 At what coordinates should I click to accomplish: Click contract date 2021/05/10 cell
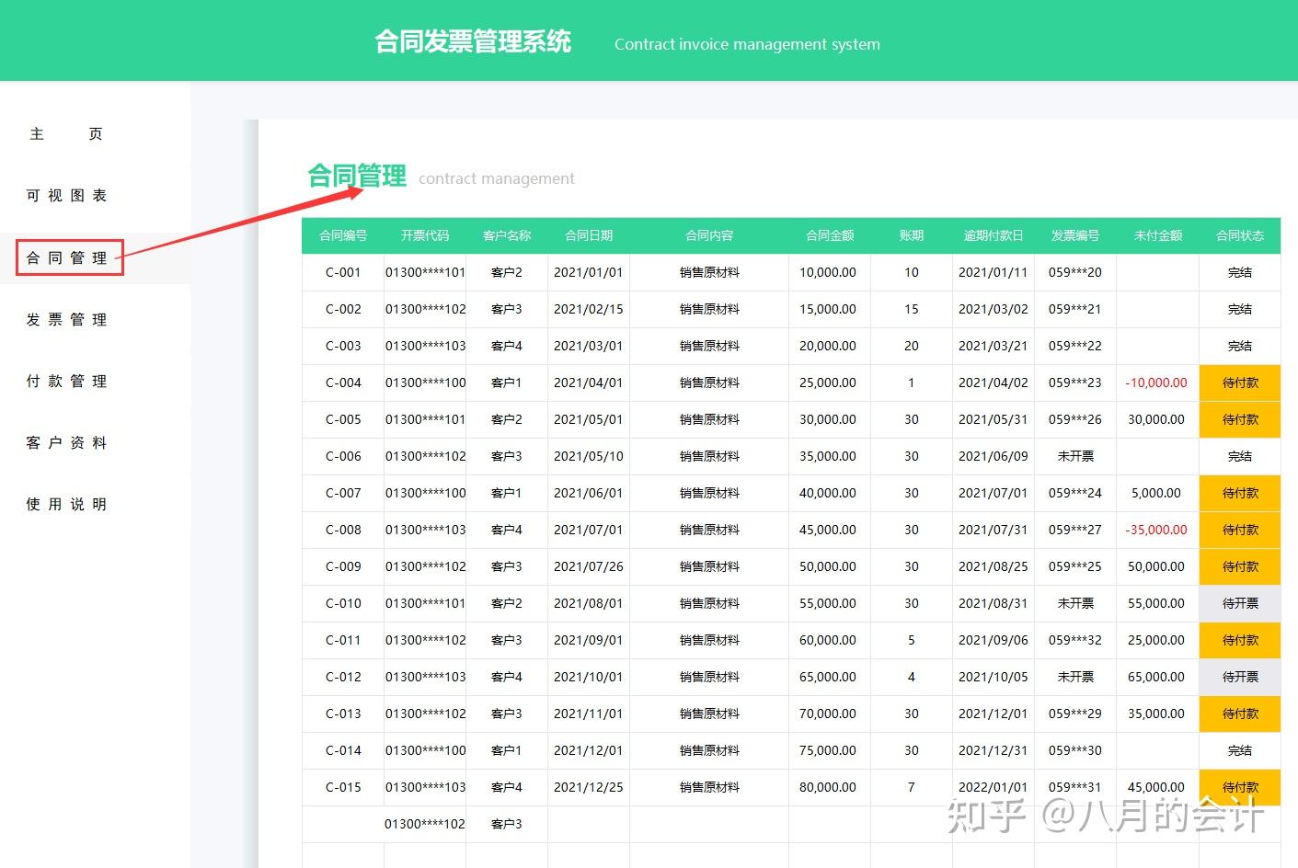(589, 456)
